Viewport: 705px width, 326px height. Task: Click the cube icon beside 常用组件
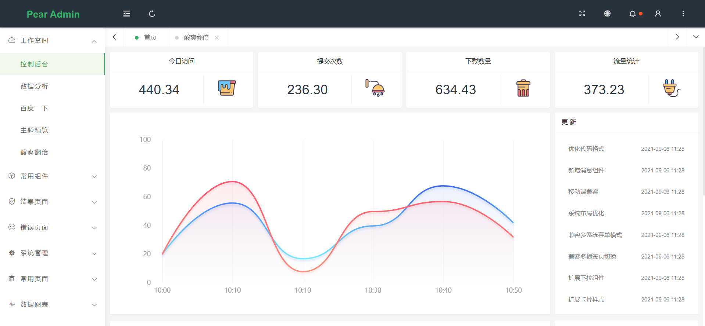(x=12, y=176)
